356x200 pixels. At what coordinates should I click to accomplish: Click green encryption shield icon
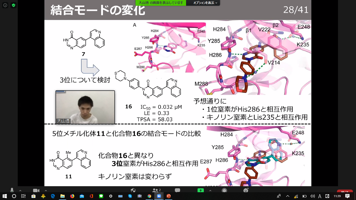[13, 5]
